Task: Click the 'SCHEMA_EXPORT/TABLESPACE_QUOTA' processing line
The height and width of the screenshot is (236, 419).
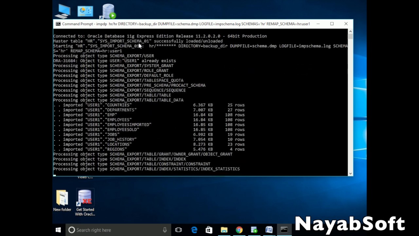Action: (x=118, y=80)
